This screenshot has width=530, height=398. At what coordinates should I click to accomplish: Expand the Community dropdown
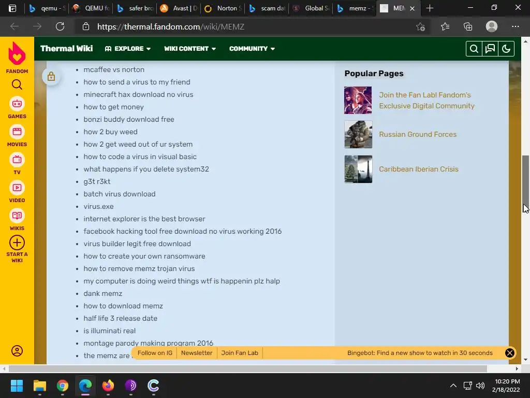pyautogui.click(x=252, y=49)
